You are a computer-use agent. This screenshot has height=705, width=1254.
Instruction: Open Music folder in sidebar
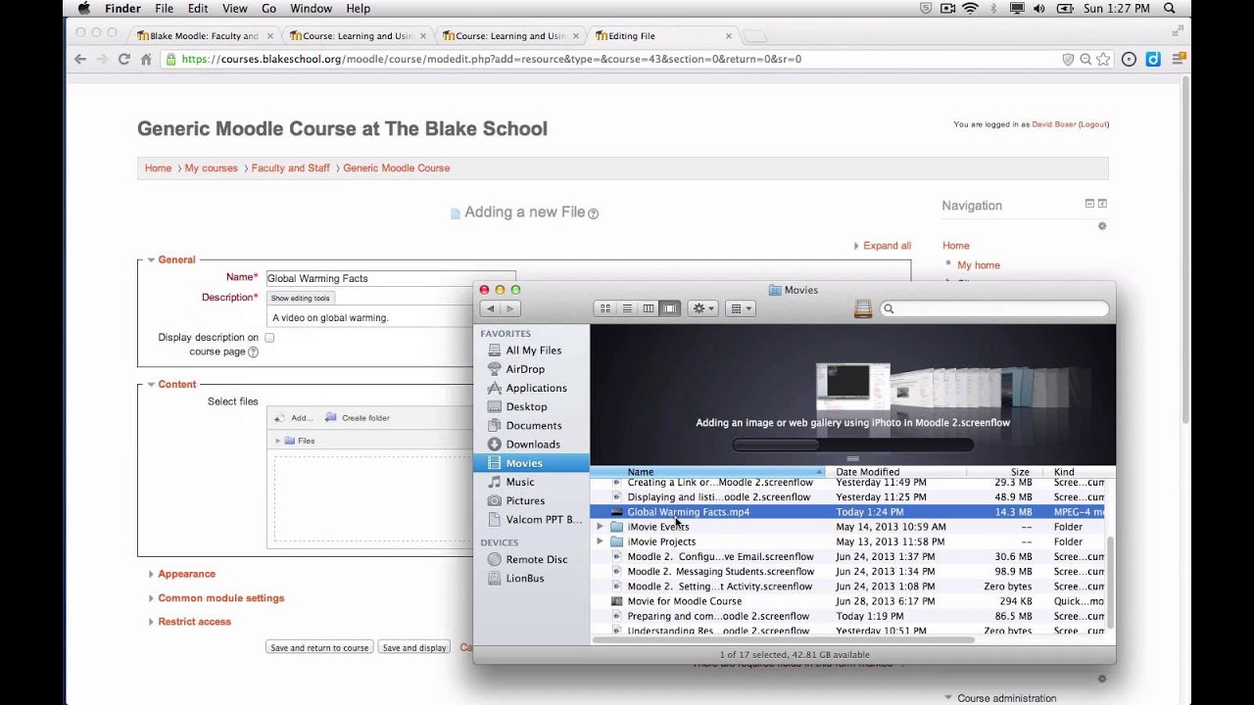520,482
